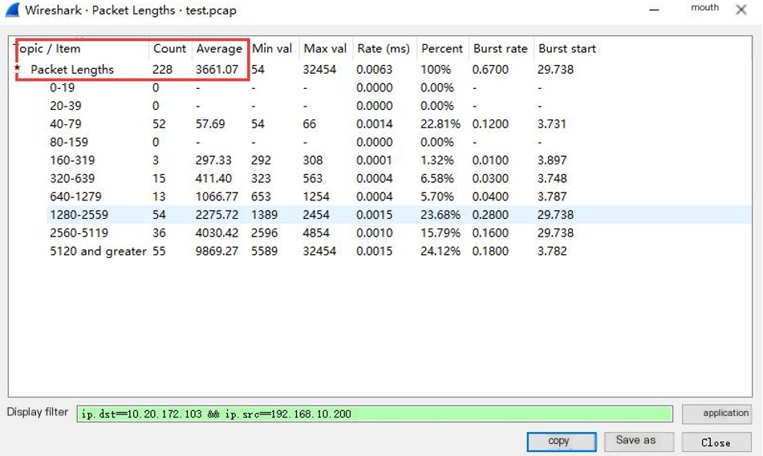Click the mouth button in title bar
Screen dimensions: 763x456
tap(704, 8)
